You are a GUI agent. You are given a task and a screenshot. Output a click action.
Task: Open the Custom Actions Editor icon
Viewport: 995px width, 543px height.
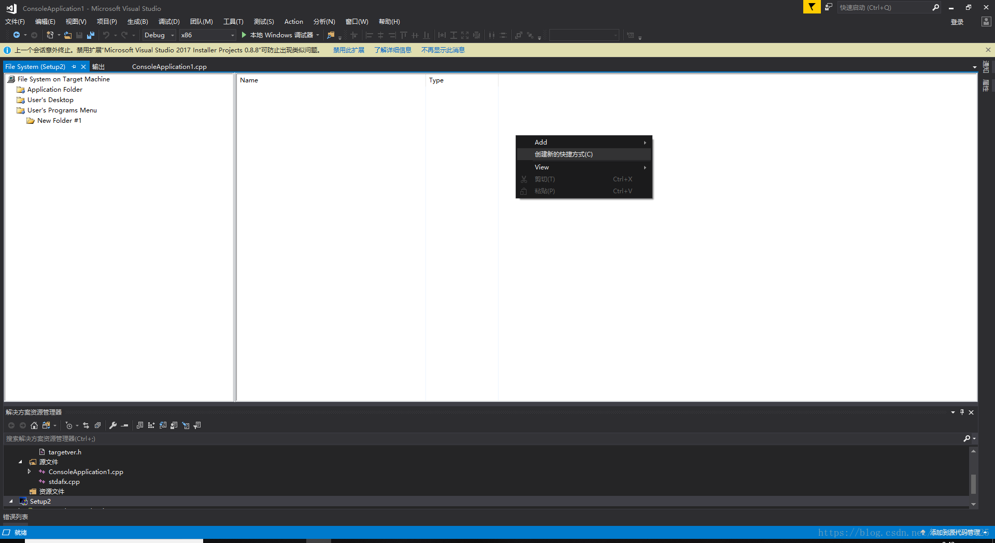coord(186,425)
